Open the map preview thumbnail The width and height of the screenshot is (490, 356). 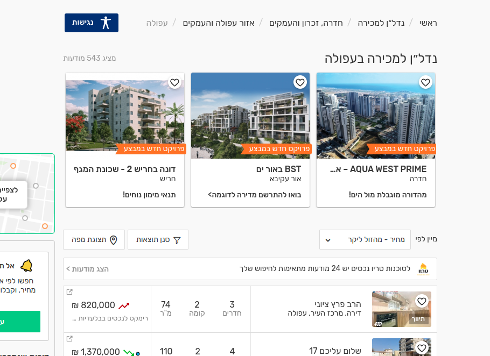coord(27,194)
